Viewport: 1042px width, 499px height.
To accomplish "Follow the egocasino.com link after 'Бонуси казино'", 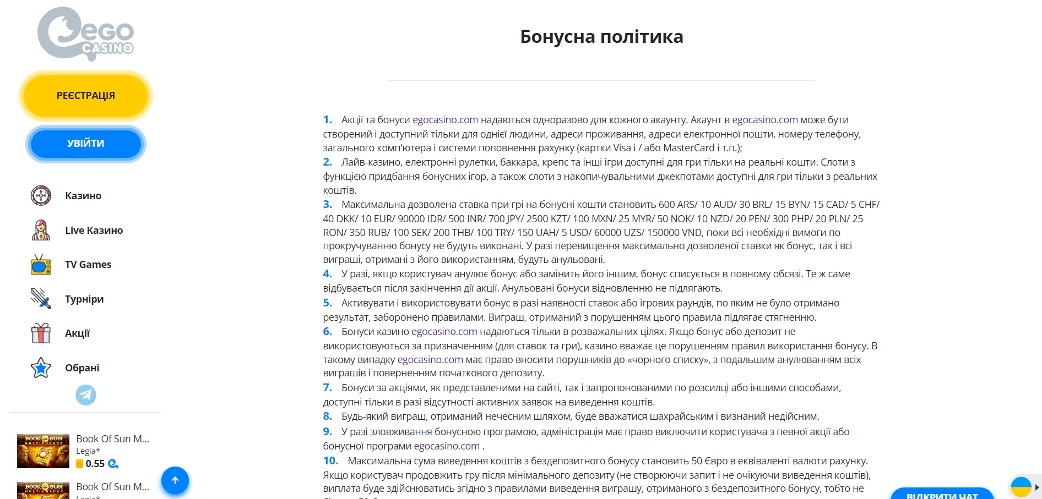I will tap(444, 332).
